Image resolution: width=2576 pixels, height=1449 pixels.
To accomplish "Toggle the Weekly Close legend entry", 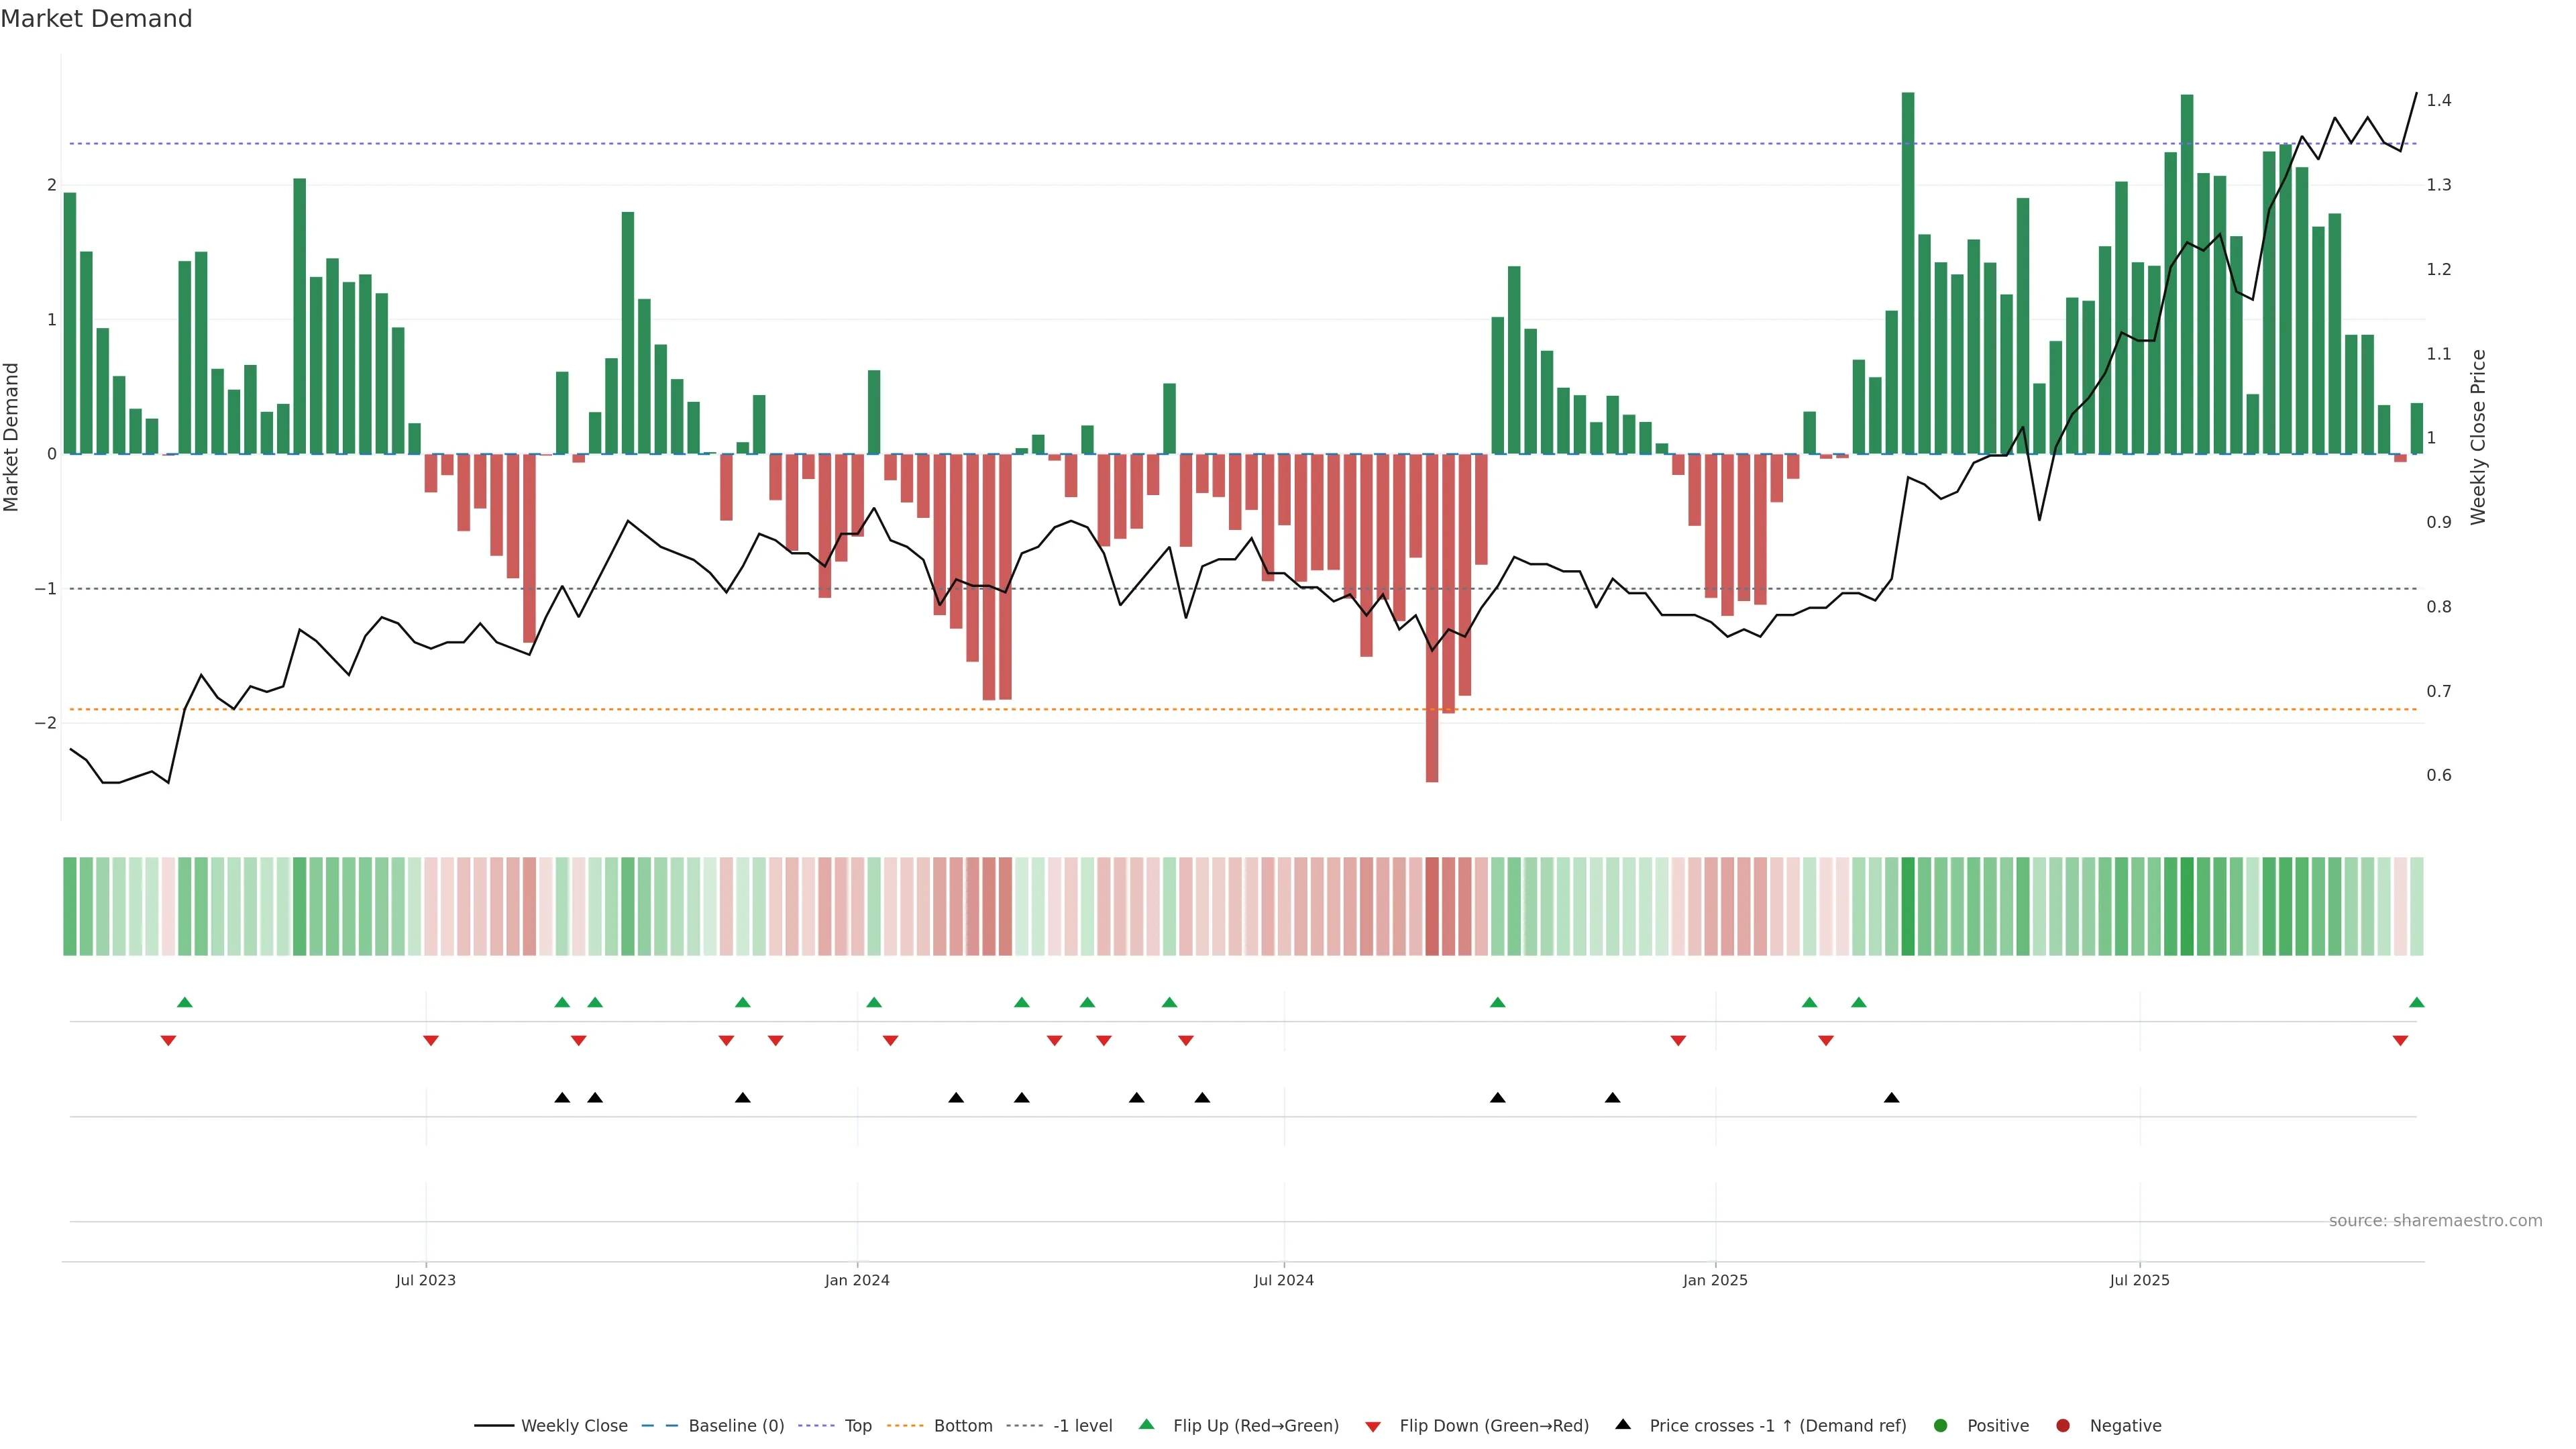I will point(573,1426).
